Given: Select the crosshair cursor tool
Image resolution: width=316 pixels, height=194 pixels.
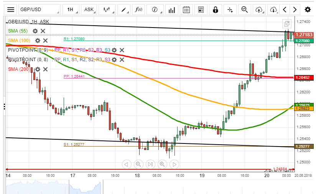Looking at the screenshot, I should (x=230, y=10).
